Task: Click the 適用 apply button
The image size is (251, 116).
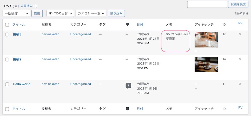Action: 37,13
